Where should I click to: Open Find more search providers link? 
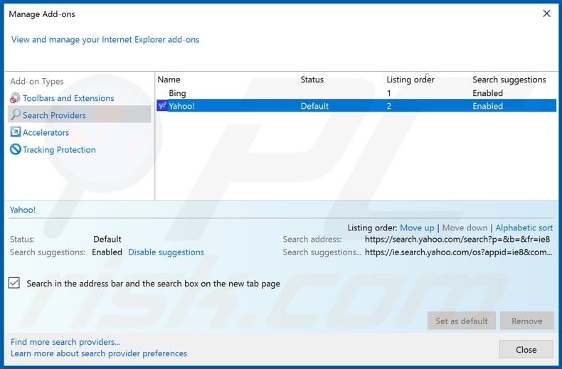click(65, 342)
